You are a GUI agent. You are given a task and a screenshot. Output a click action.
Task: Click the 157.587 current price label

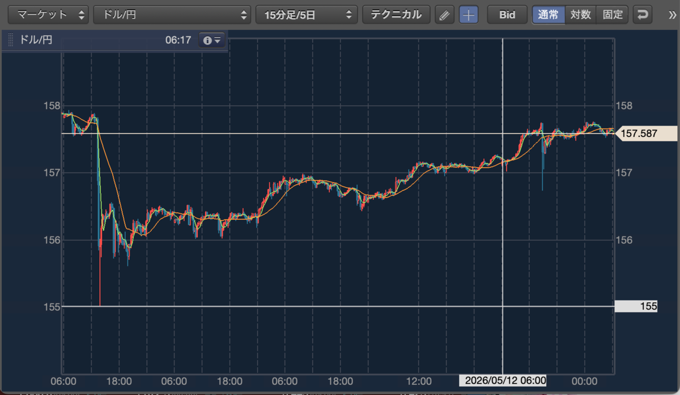[645, 134]
